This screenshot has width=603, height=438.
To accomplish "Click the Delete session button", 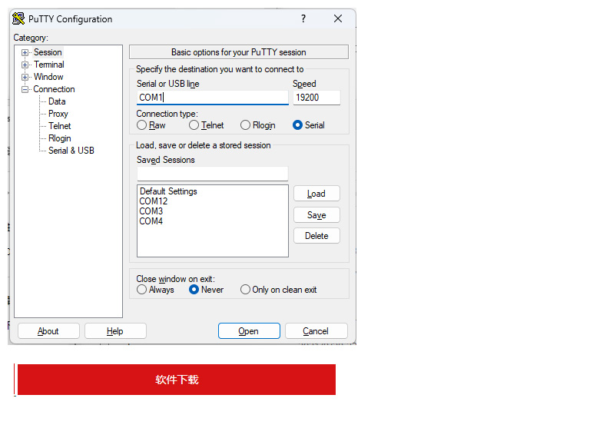I will point(316,236).
